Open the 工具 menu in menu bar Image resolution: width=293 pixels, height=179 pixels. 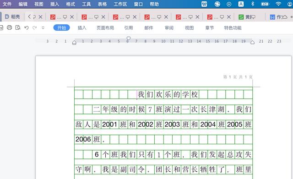coord(87,4)
